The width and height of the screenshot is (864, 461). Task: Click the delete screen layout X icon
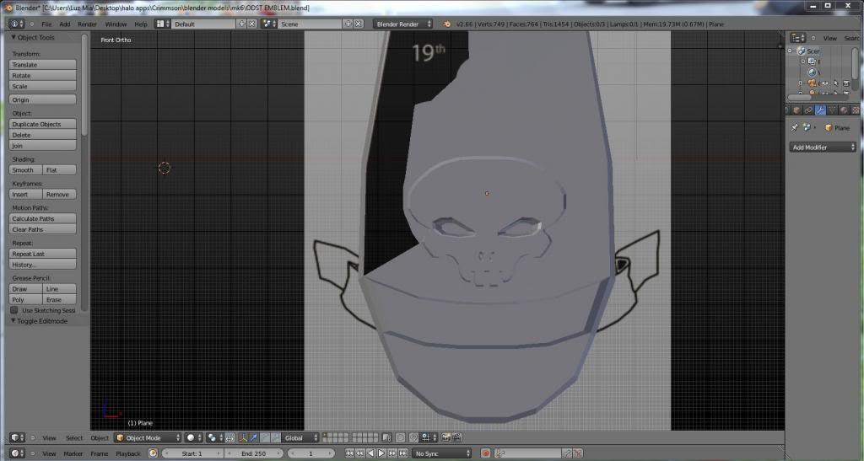[x=251, y=24]
